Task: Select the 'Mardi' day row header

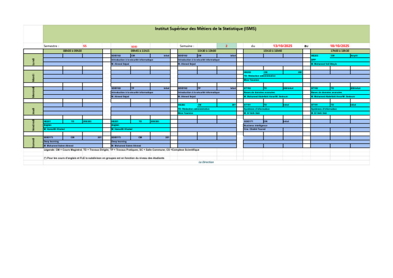Action: click(33, 76)
